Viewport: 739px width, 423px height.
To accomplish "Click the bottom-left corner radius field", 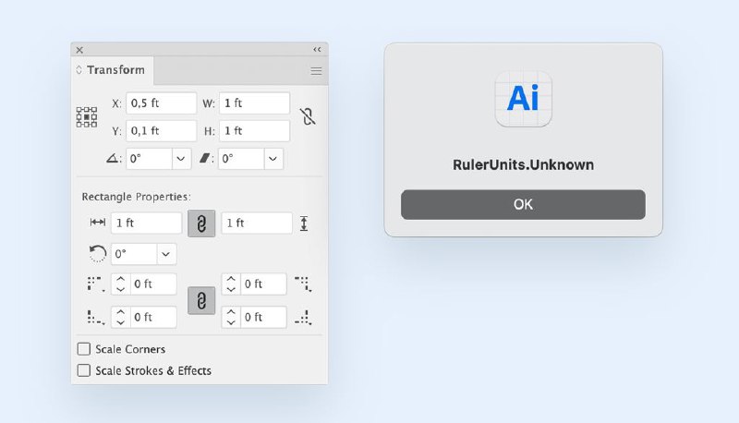I will pyautogui.click(x=153, y=317).
